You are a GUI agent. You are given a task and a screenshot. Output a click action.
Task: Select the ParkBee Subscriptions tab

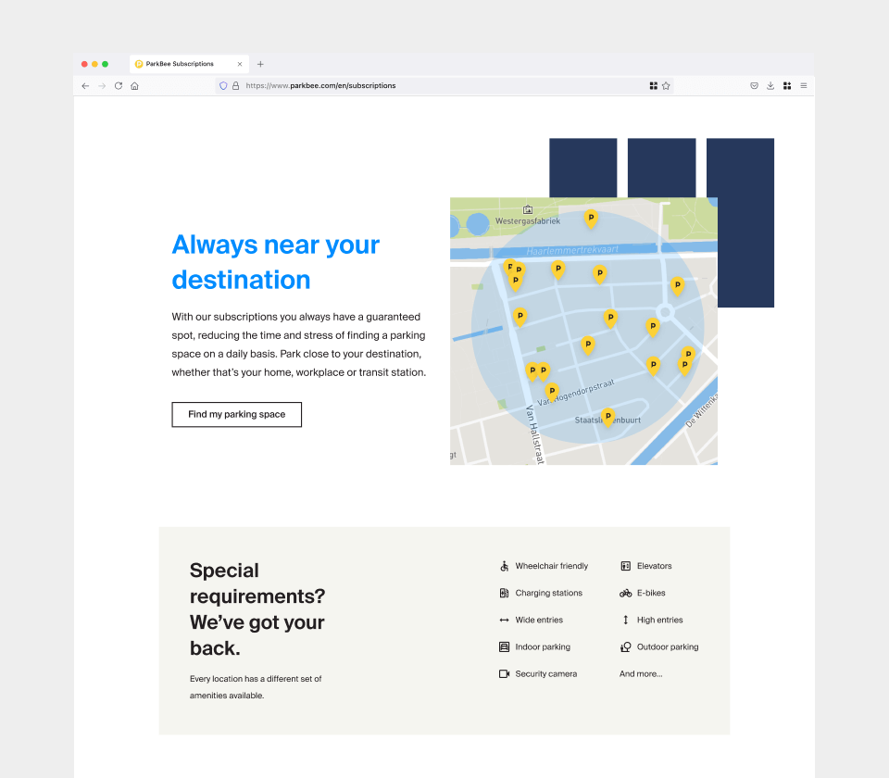pos(180,64)
